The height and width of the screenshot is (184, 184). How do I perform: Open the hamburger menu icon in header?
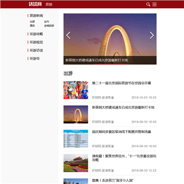154,5
